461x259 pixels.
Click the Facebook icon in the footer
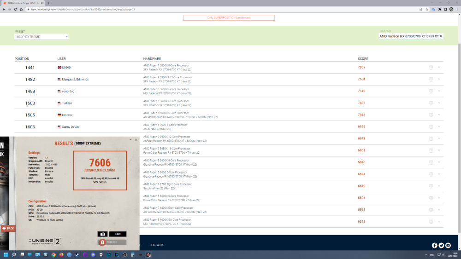pos(434,245)
